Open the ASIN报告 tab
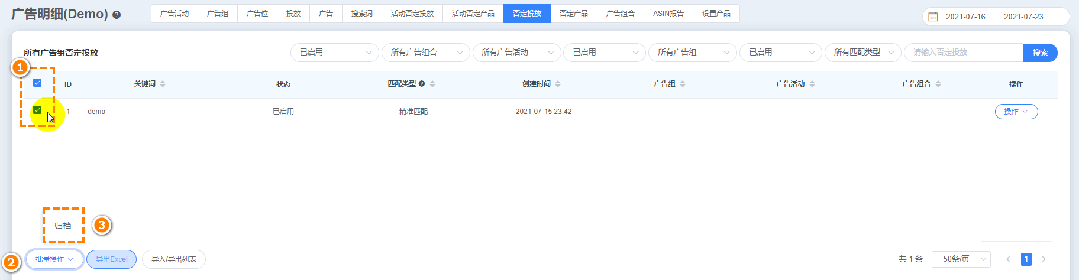 (668, 14)
